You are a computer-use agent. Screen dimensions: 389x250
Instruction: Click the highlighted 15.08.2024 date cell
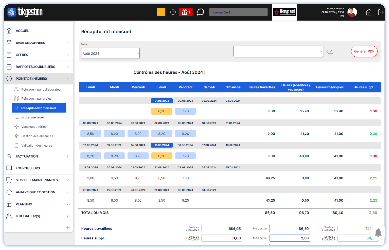click(x=162, y=145)
